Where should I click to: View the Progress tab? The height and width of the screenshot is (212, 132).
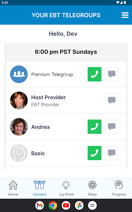point(119,188)
